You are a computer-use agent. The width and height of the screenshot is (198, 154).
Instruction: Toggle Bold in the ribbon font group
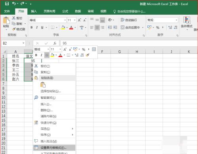click(32, 27)
